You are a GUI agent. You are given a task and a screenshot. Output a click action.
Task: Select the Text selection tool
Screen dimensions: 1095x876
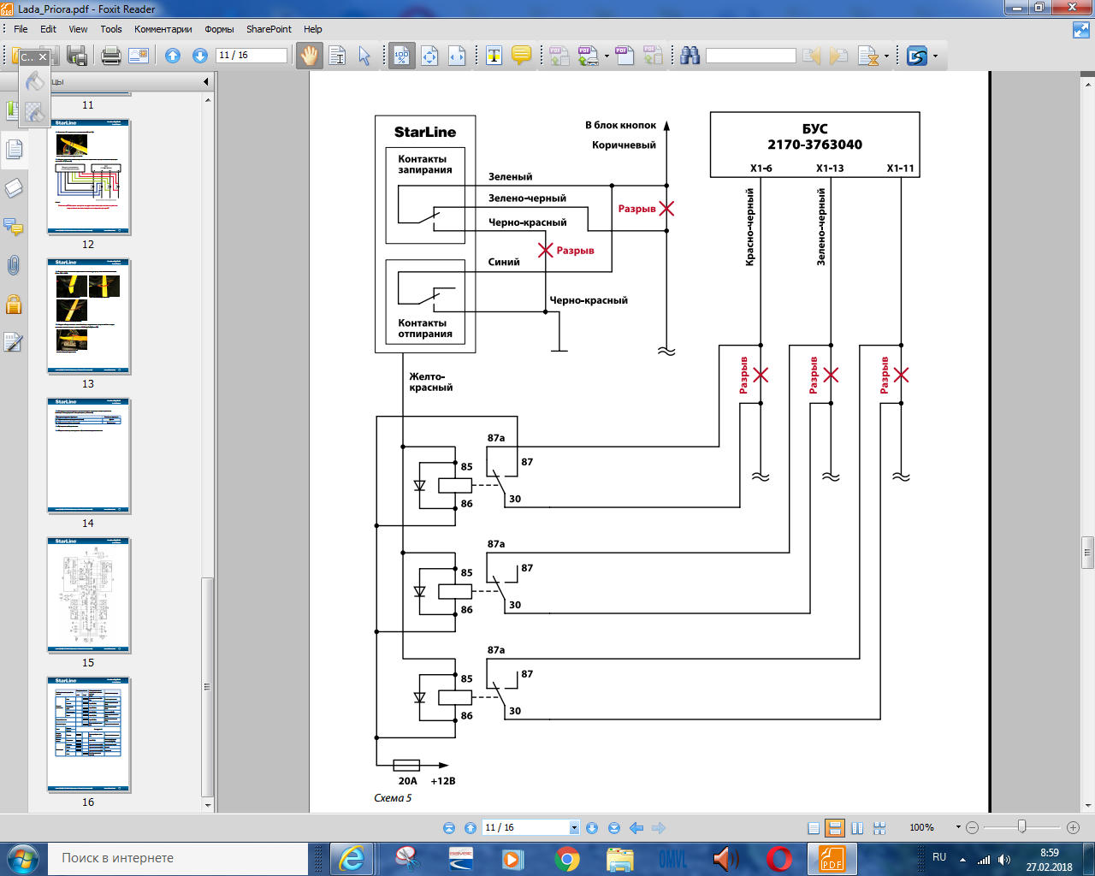[x=337, y=56]
